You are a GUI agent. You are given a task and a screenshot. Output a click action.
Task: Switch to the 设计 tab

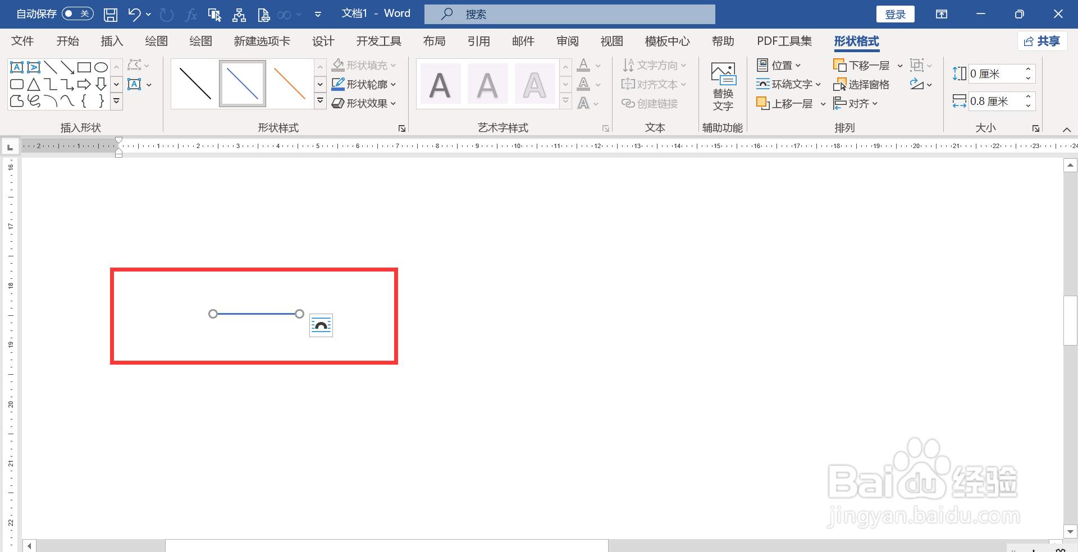[x=323, y=41]
